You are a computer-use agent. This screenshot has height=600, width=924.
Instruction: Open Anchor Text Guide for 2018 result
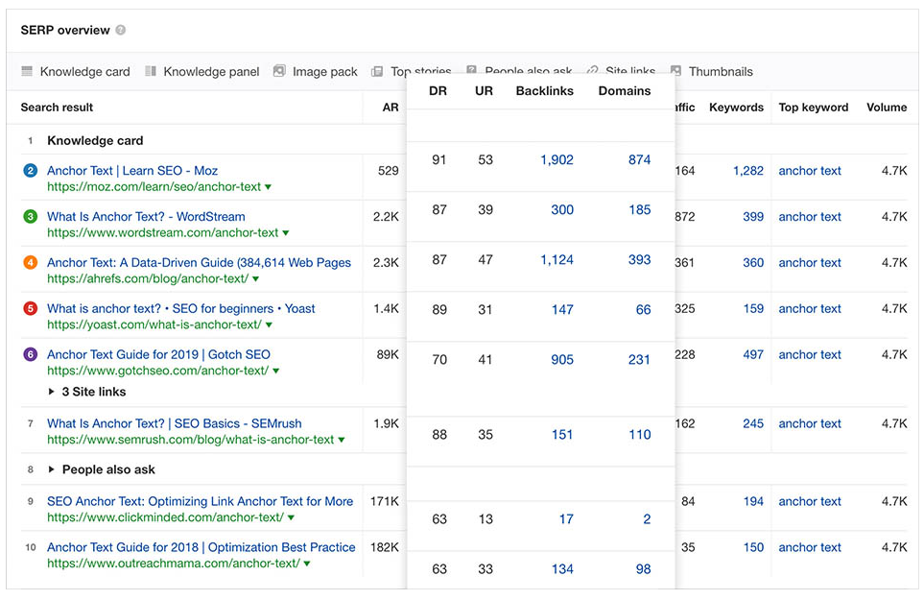(201, 547)
